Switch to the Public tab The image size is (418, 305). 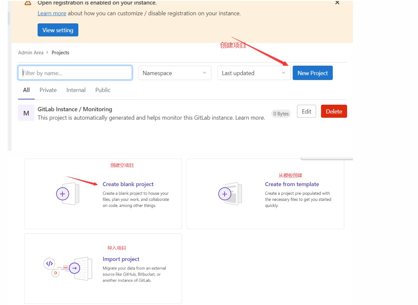tap(103, 90)
